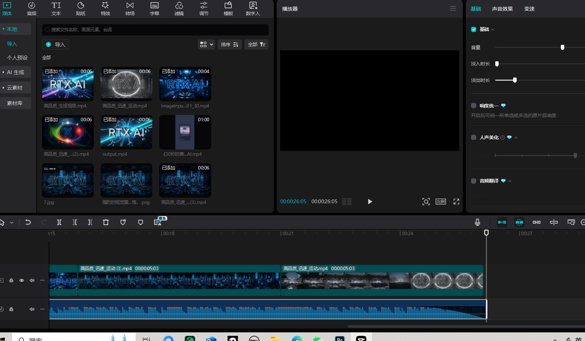Click the 淡出时长 fade-out slider handle
Viewport: 585px width, 341px height.
pos(514,80)
